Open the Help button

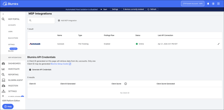click(8, 106)
